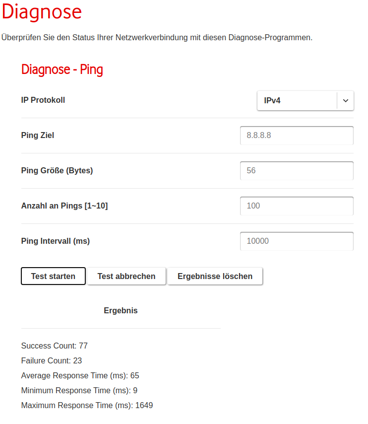Click the Ergebnis results header
This screenshot has width=368, height=424.
121,310
